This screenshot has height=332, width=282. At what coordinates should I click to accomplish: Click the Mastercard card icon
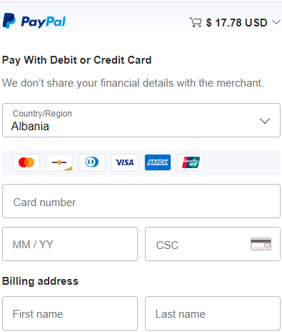pyautogui.click(x=26, y=162)
